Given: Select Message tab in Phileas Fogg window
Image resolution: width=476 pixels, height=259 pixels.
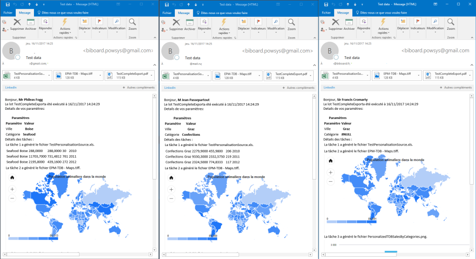Looking at the screenshot, I should (x=25, y=13).
